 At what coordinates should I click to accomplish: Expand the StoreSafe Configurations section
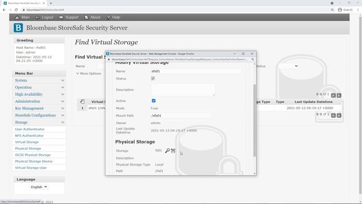[x=39, y=115]
